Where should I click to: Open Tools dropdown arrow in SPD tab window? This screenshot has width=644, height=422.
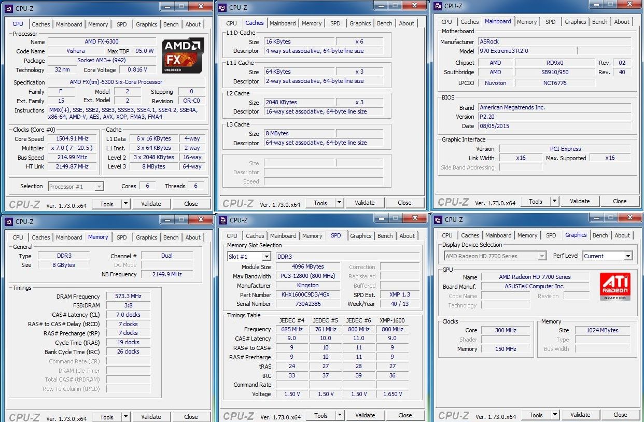(340, 415)
